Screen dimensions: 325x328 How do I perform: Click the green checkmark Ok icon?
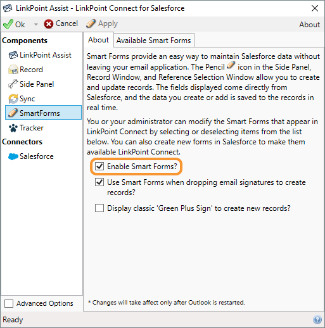click(8, 24)
